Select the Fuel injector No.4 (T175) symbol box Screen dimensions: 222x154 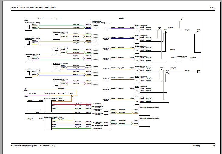56,52
